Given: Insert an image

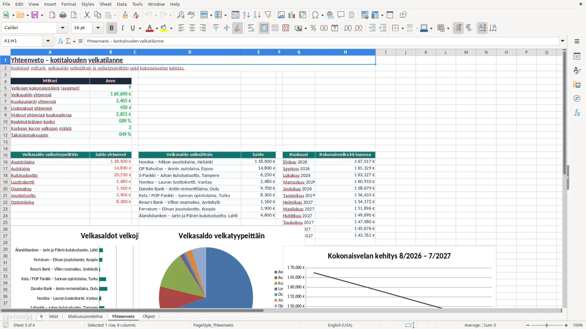Looking at the screenshot, I should coord(281,15).
